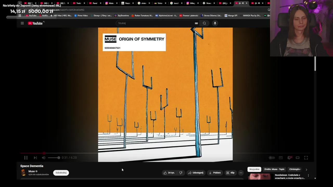Open Disney+ bookmark

click(101, 16)
